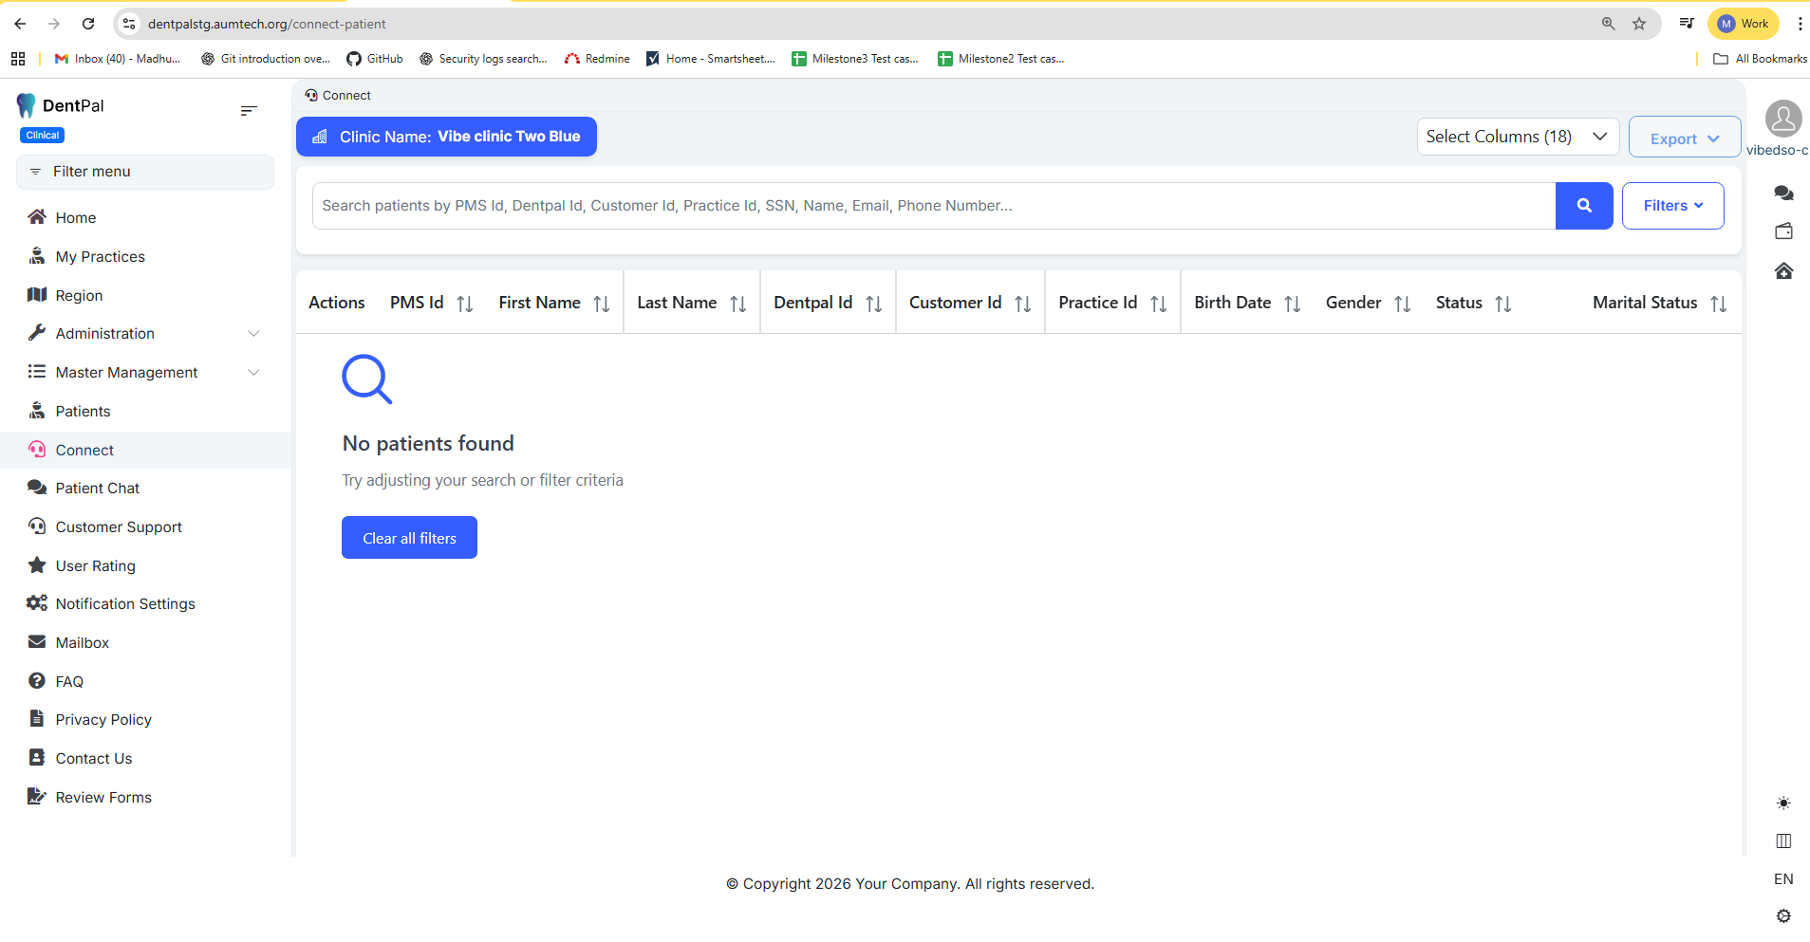Sort table by Birth Date column
Screen dimensions: 1810x942
coord(1292,304)
